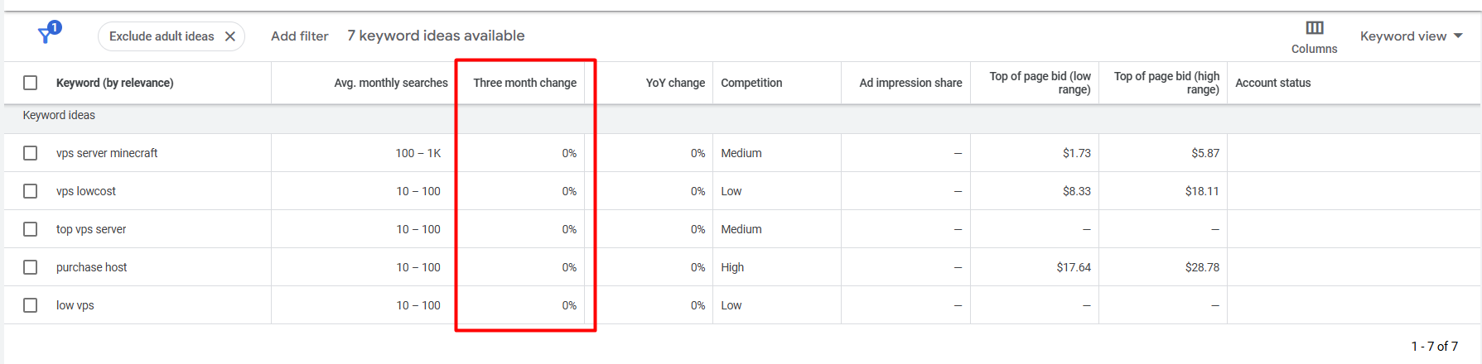Click the Competition column header
The width and height of the screenshot is (1482, 364).
point(751,83)
